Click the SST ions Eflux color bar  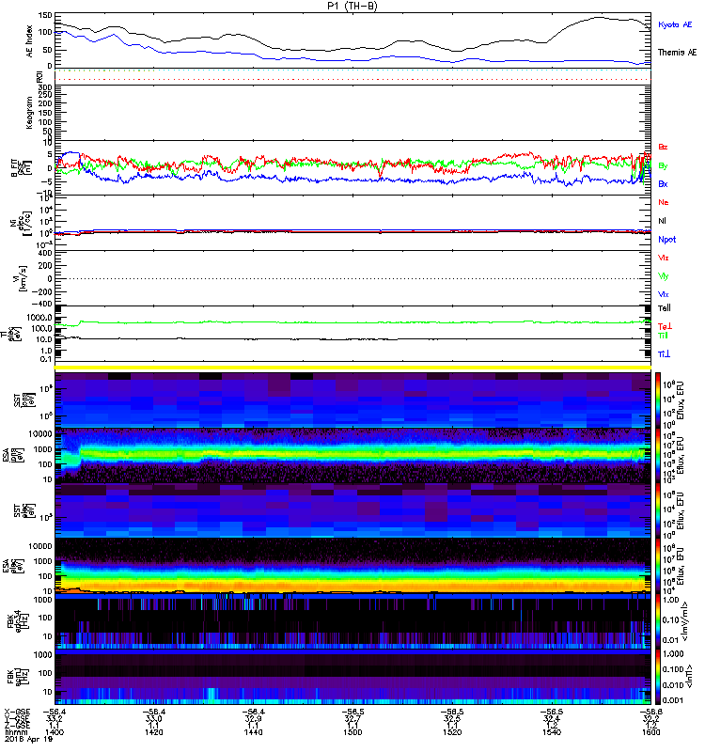(658, 400)
